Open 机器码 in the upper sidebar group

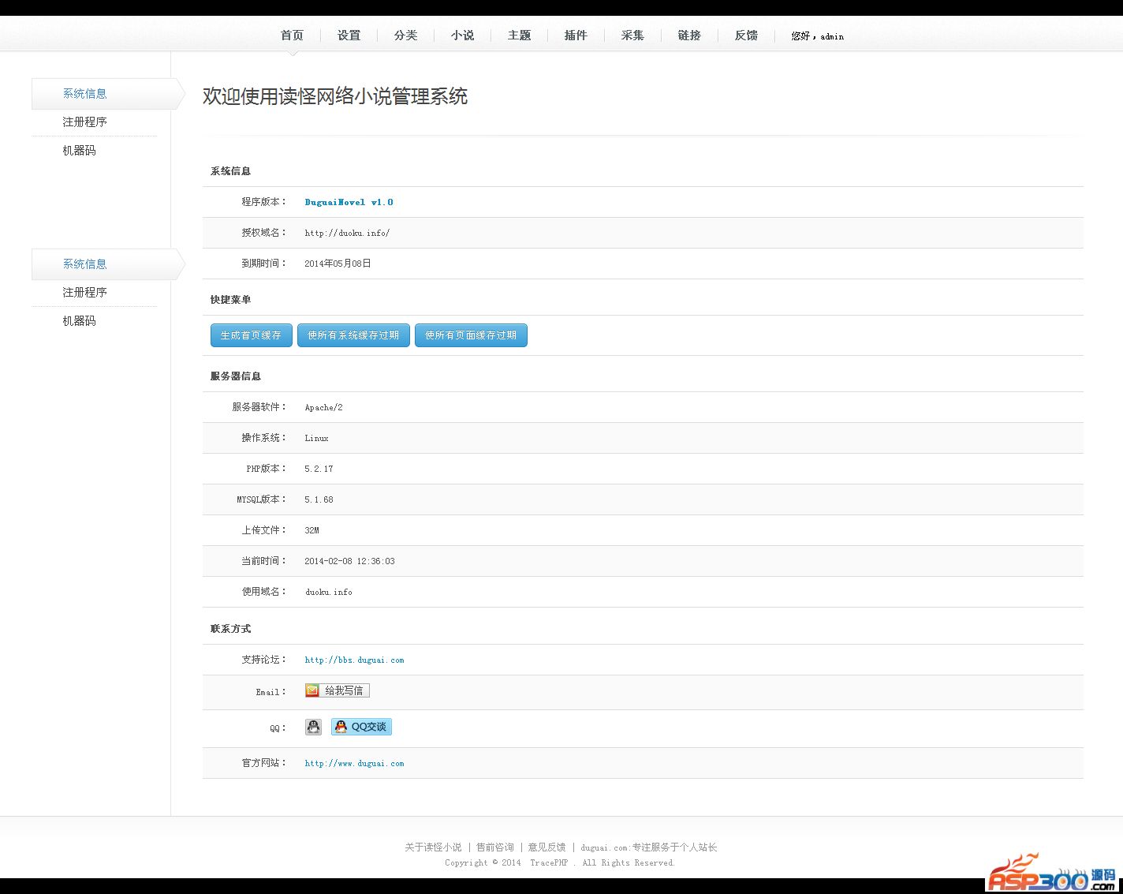pyautogui.click(x=79, y=151)
